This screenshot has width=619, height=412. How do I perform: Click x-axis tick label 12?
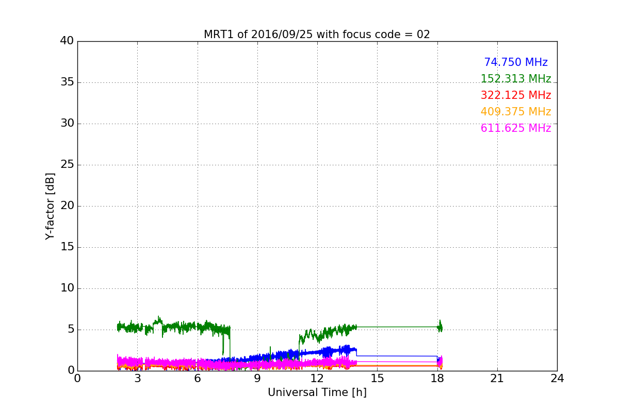tap(317, 378)
